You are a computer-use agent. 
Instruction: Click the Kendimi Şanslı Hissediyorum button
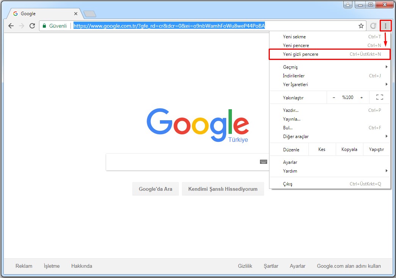point(223,189)
